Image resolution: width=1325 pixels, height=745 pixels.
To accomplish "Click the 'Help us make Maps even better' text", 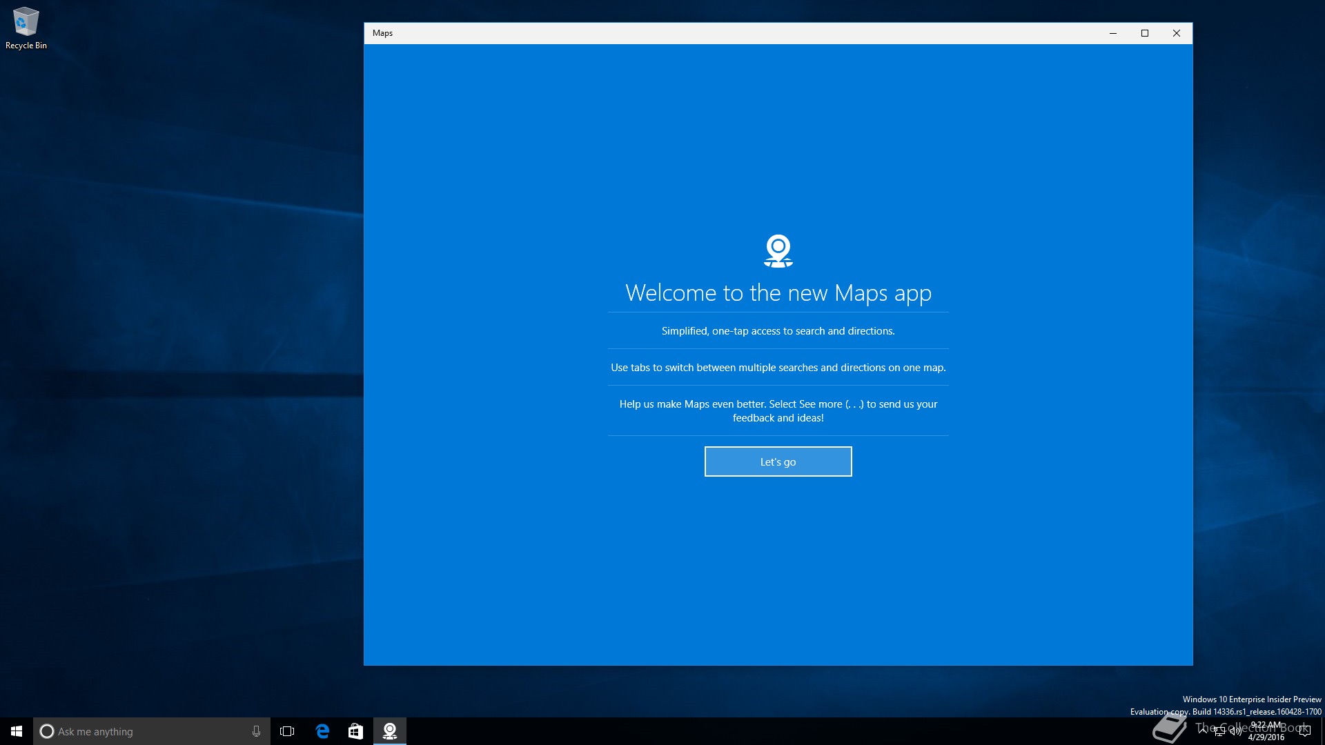I will pyautogui.click(x=778, y=411).
